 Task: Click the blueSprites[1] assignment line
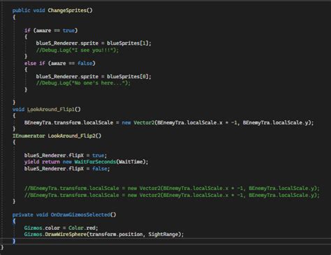[94, 43]
